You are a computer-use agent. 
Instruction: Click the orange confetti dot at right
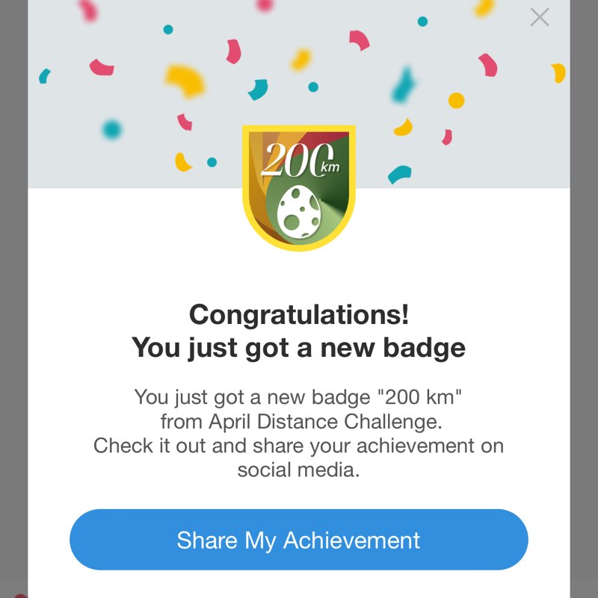456,100
